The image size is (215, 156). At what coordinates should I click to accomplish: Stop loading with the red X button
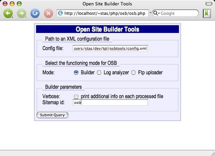click(x=49, y=13)
